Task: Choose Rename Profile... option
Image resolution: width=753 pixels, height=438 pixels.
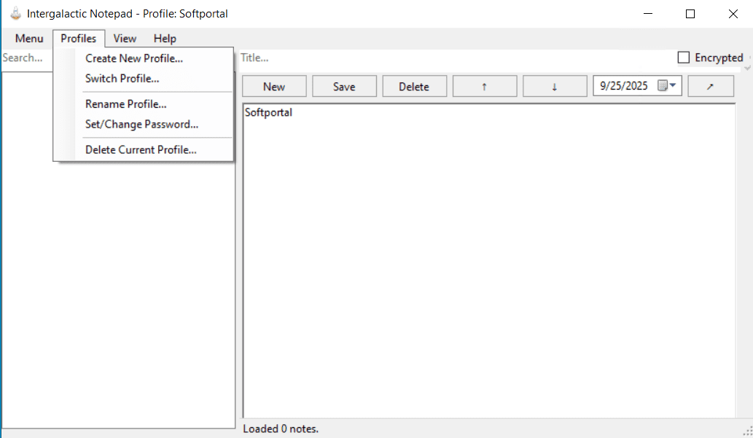Action: (x=126, y=104)
